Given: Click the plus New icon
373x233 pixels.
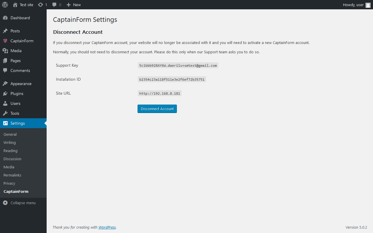Looking at the screenshot, I should coord(69,5).
